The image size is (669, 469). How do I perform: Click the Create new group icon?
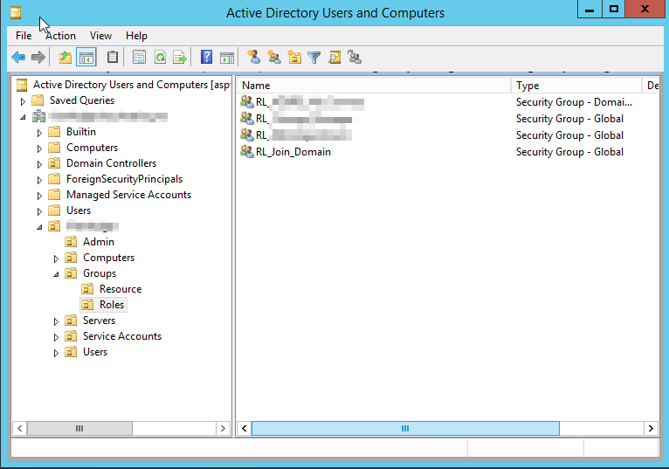(274, 58)
